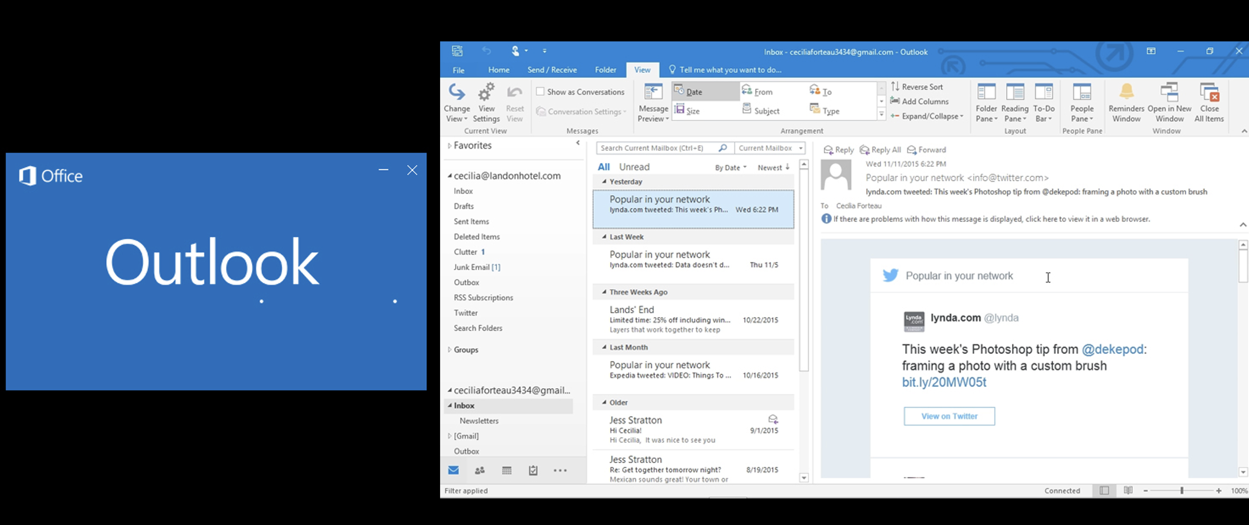
Task: Open View Settings gear icon
Action: 486,92
